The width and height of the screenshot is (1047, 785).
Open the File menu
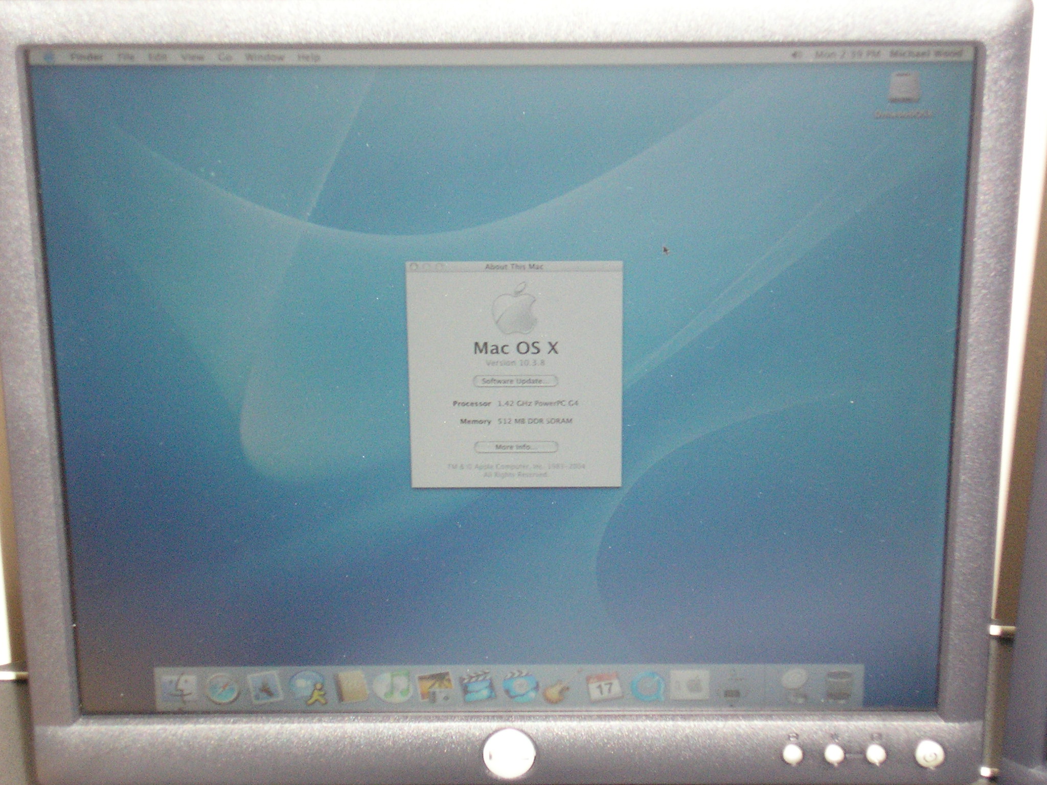(x=126, y=57)
